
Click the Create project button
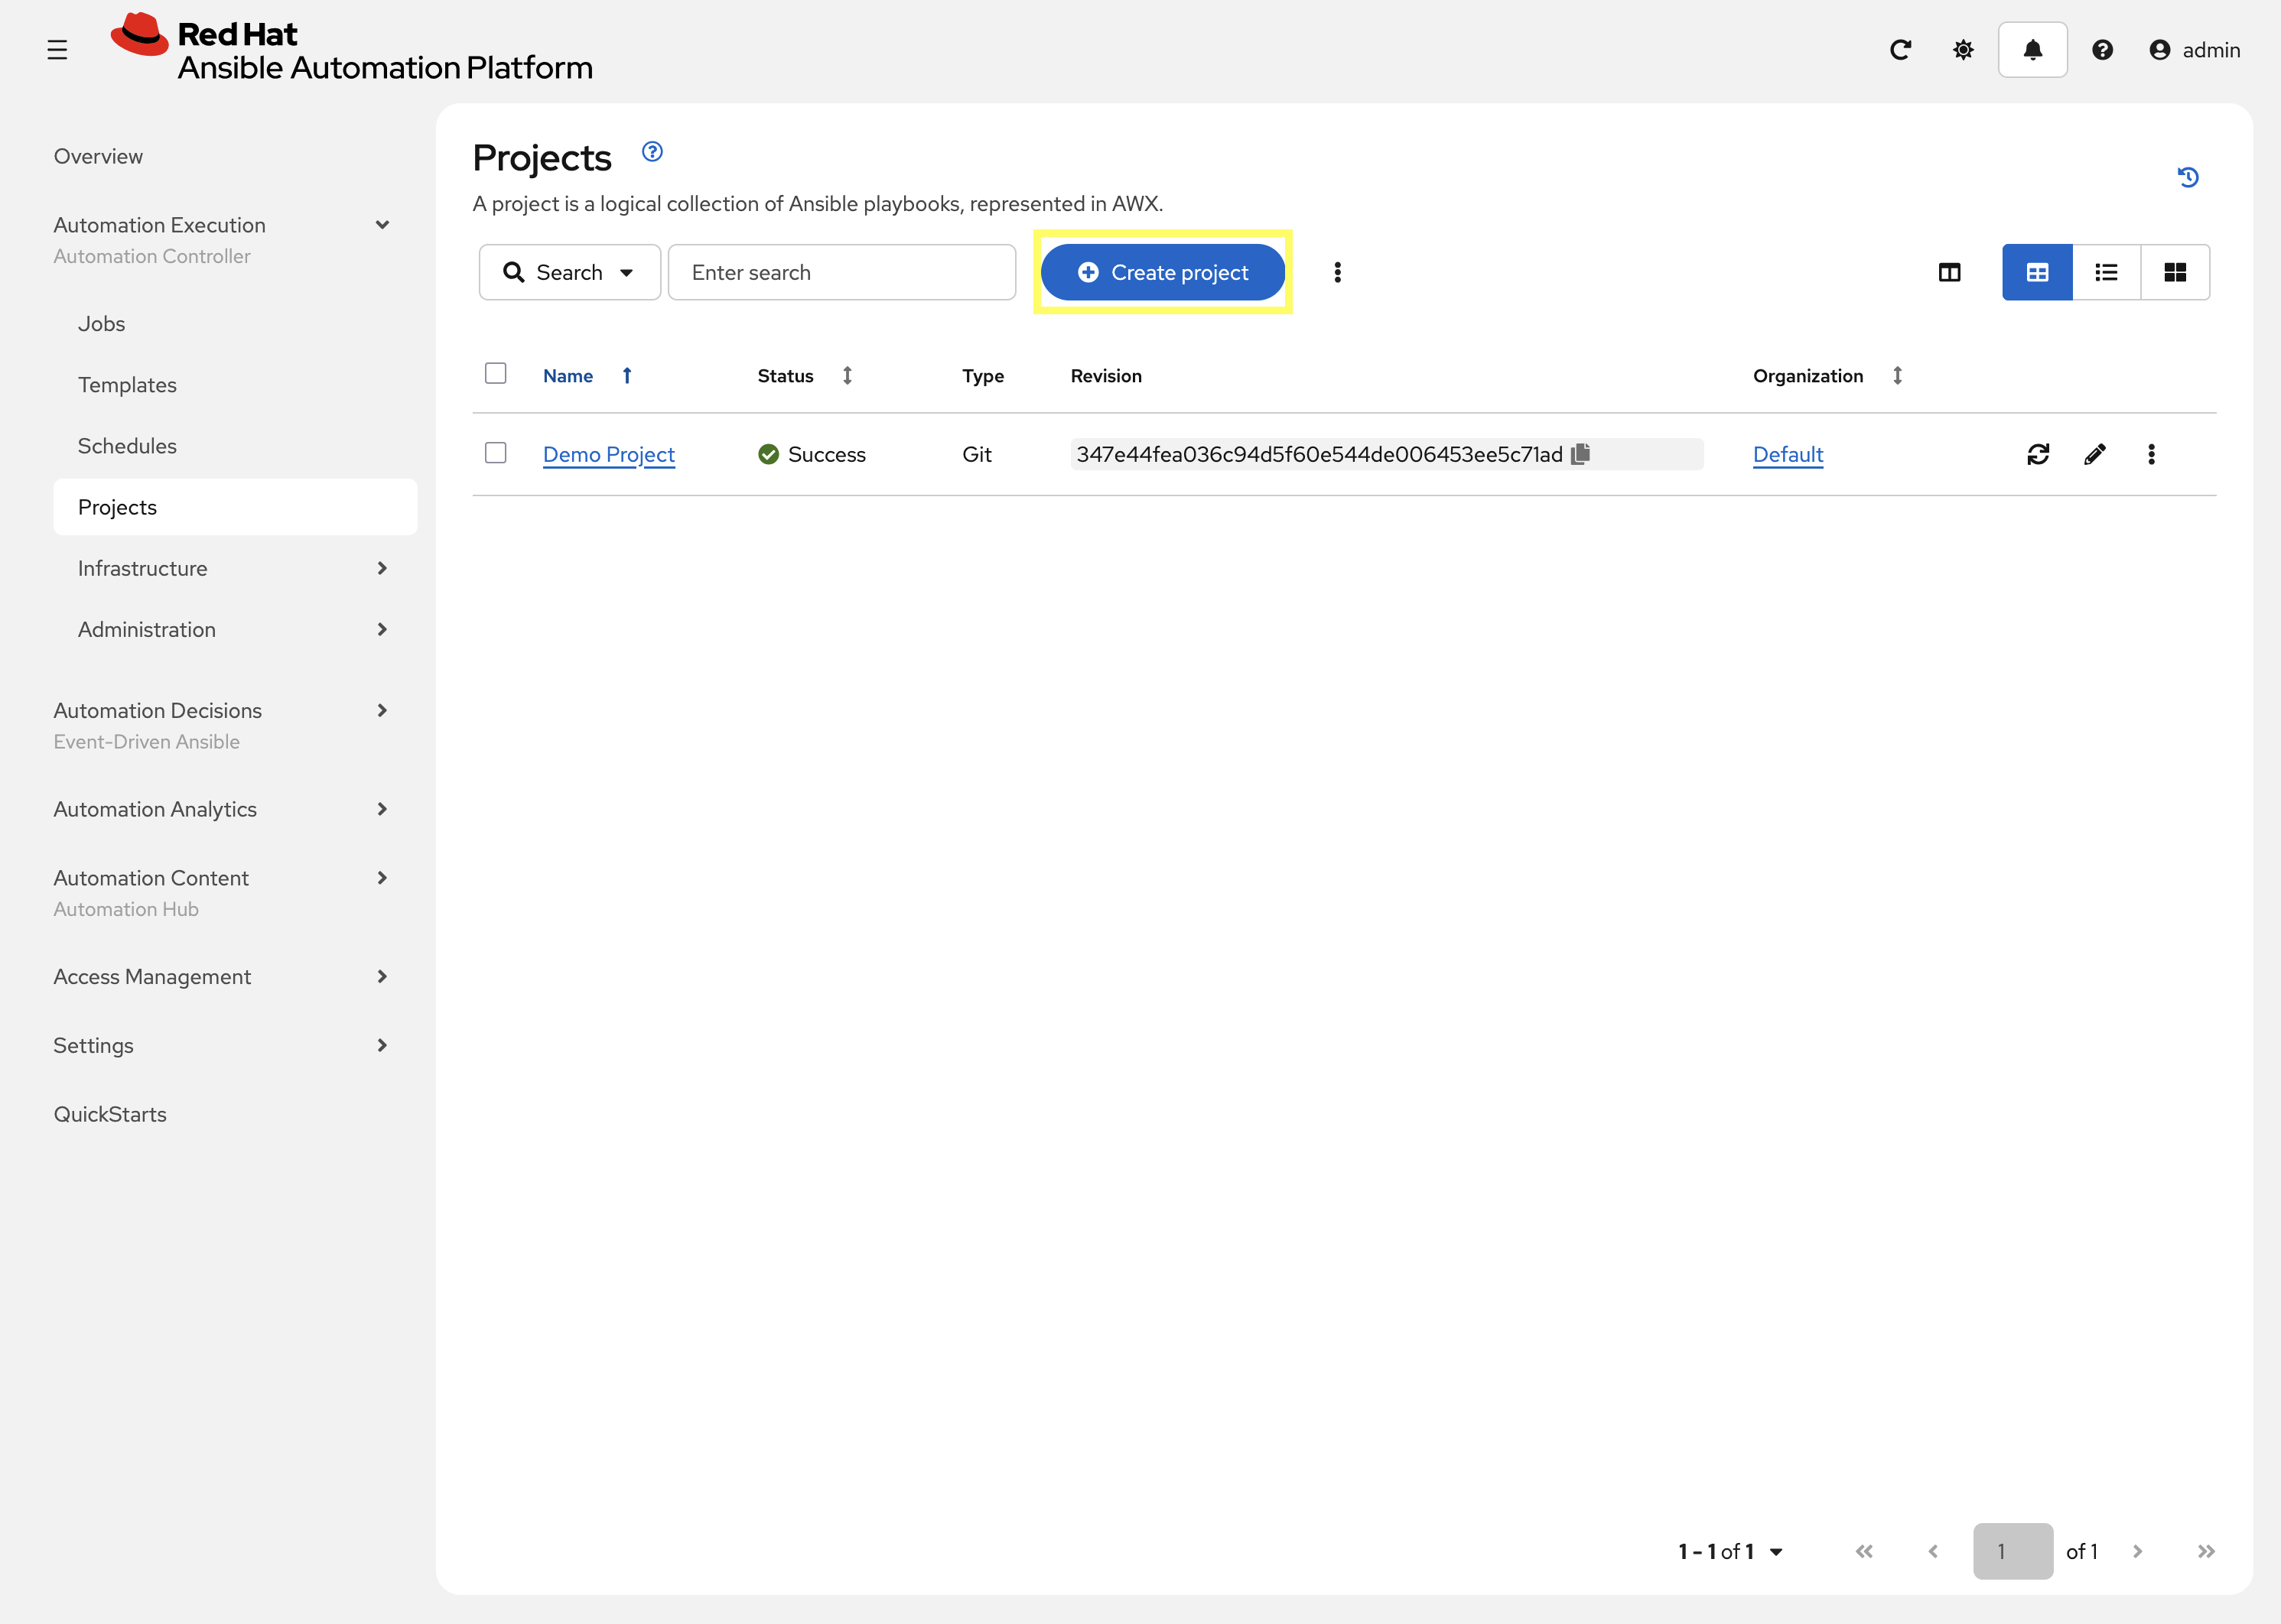(1163, 272)
